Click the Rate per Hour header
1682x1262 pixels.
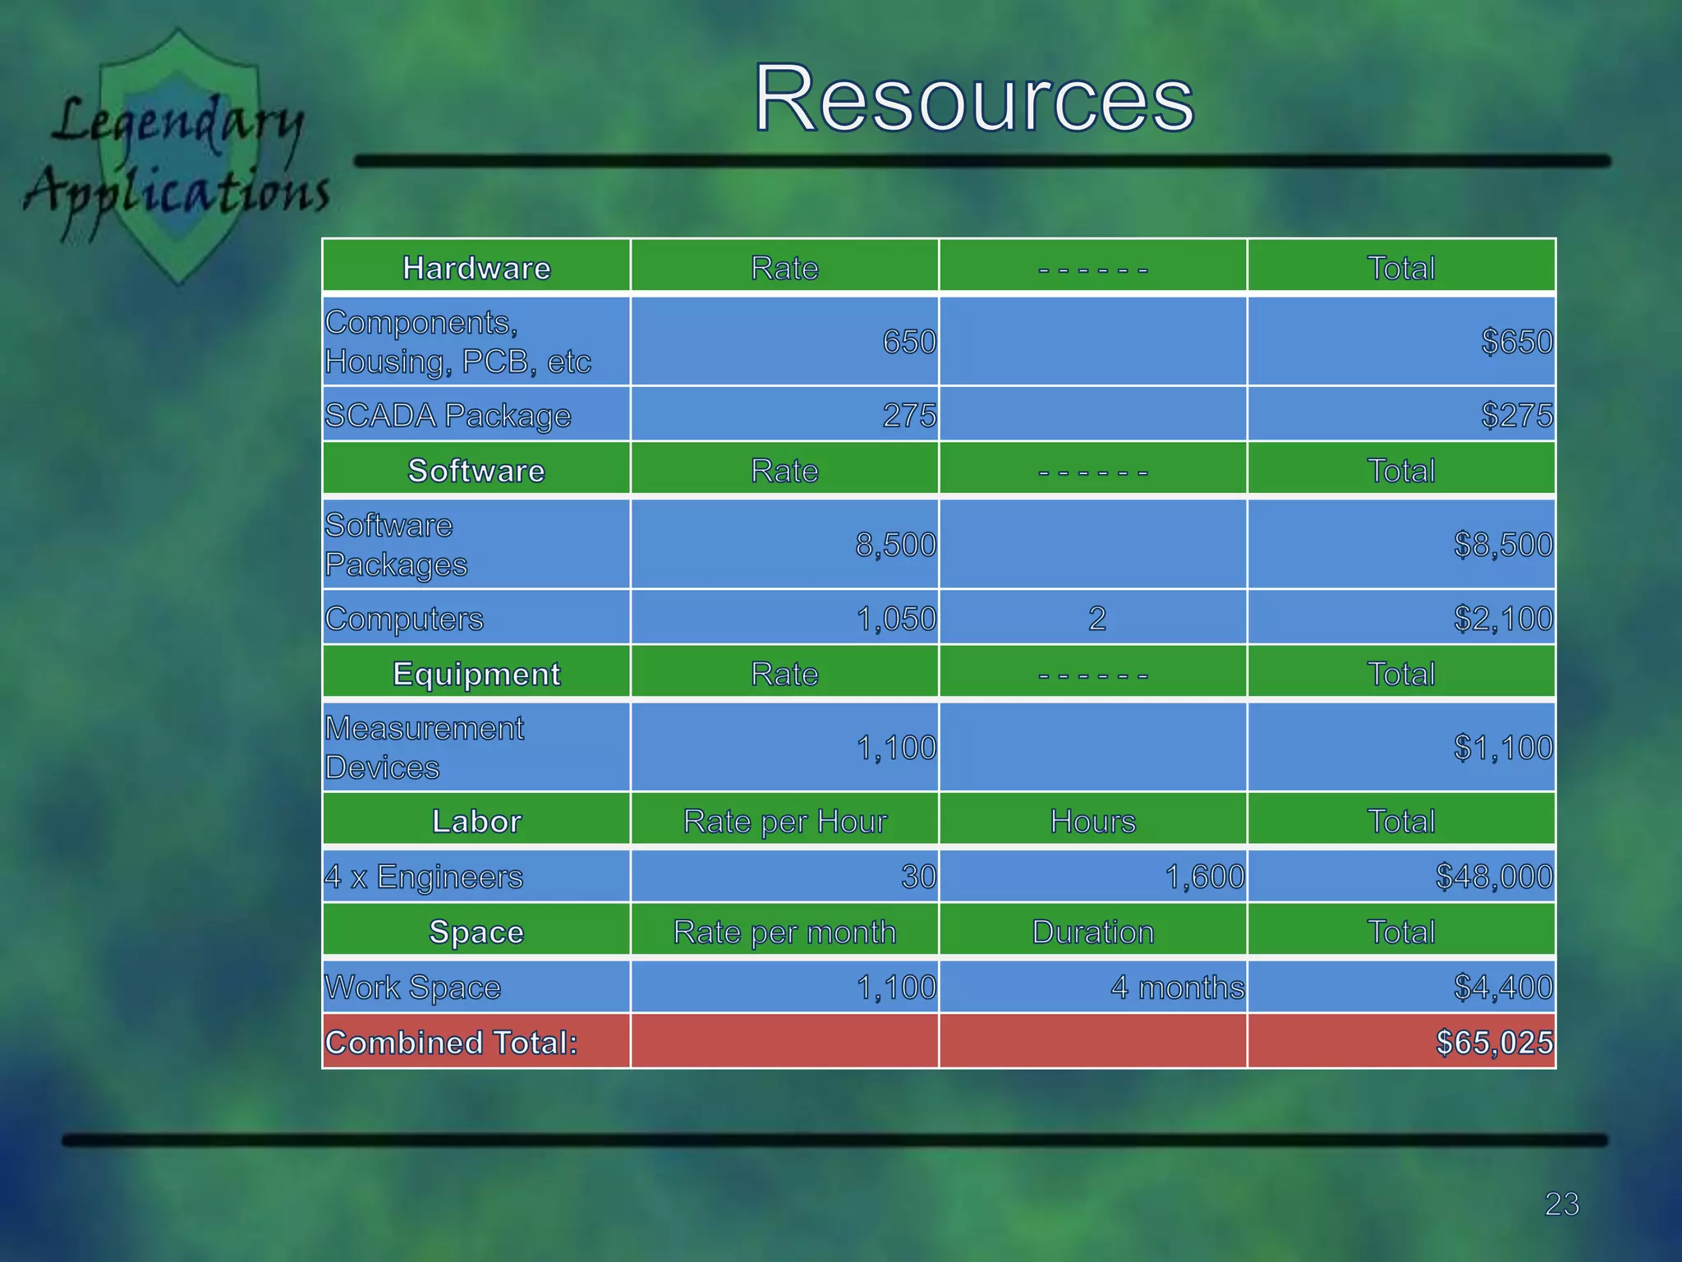pos(784,821)
